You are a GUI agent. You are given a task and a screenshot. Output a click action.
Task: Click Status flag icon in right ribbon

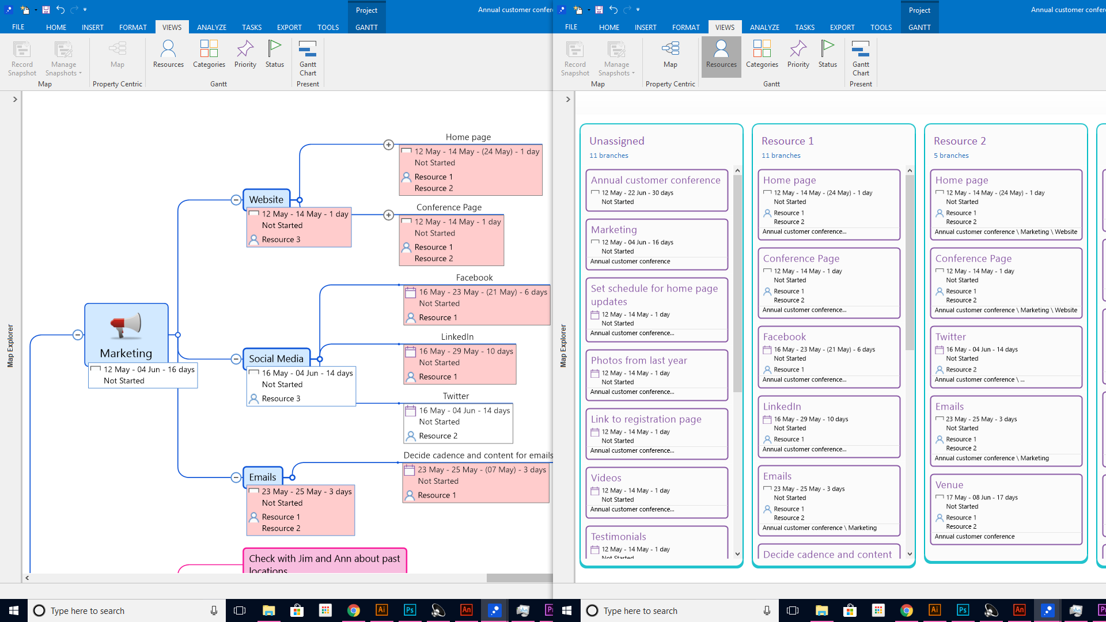point(827,54)
